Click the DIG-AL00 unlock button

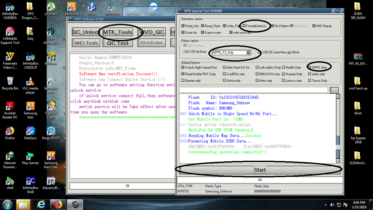point(151,42)
